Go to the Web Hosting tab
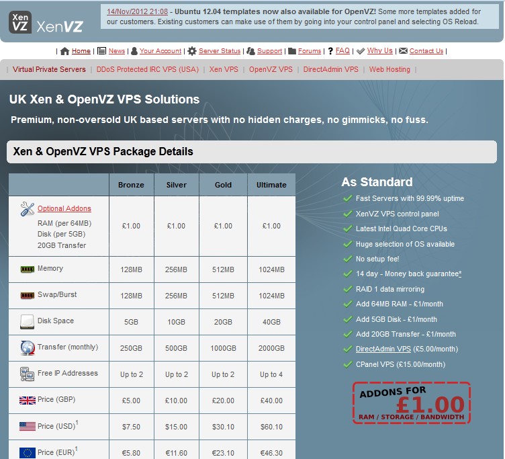 coord(389,69)
